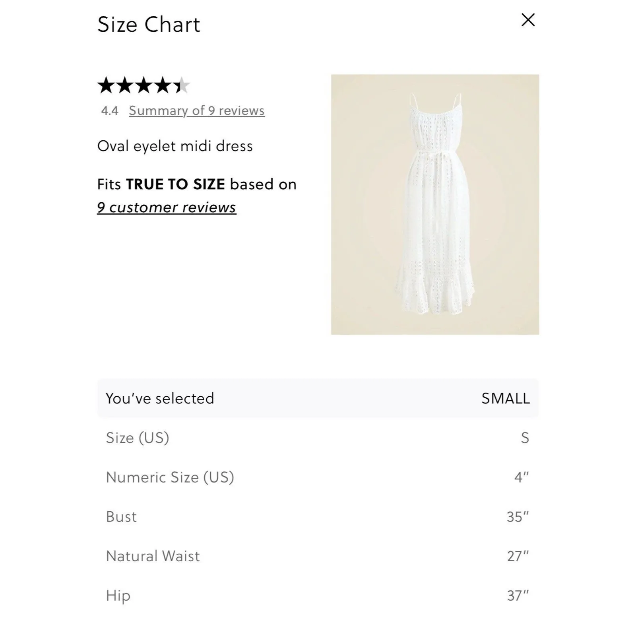The image size is (636, 636).
Task: Click the Bust measurement row
Action: tap(121, 517)
